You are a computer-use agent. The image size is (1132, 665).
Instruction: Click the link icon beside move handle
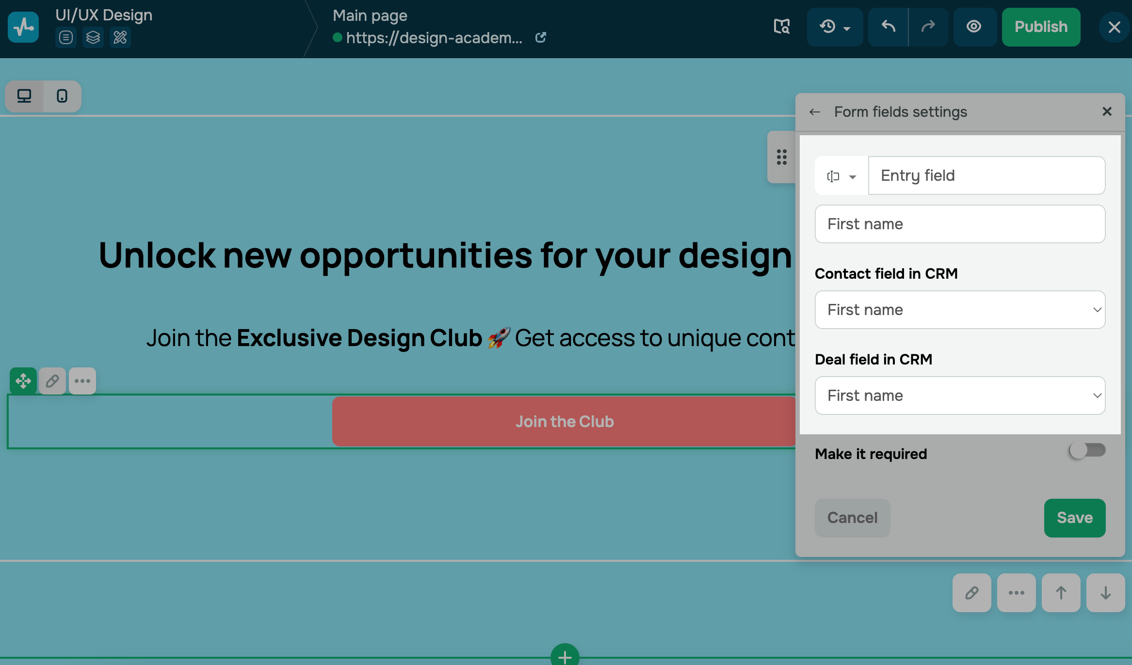pyautogui.click(x=52, y=381)
